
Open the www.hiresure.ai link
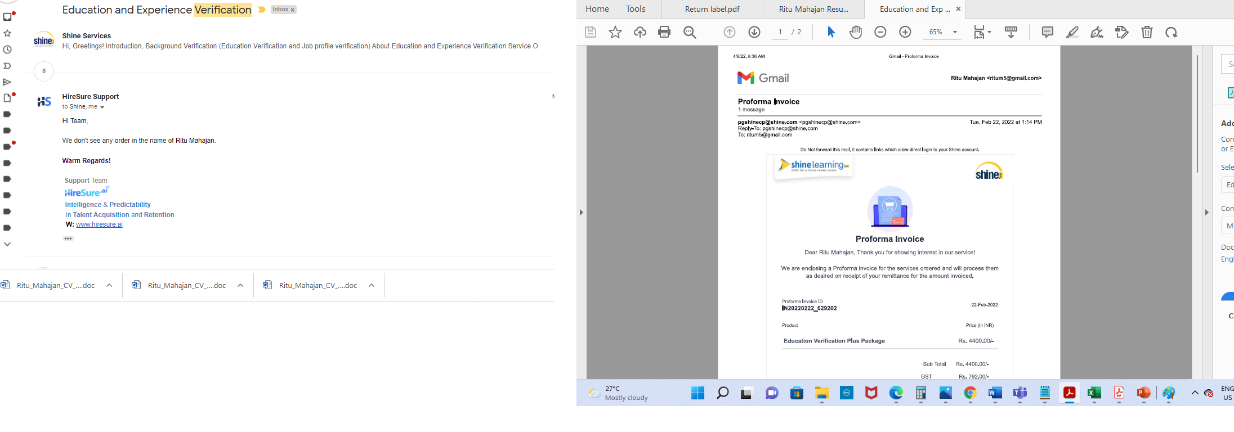coord(99,224)
